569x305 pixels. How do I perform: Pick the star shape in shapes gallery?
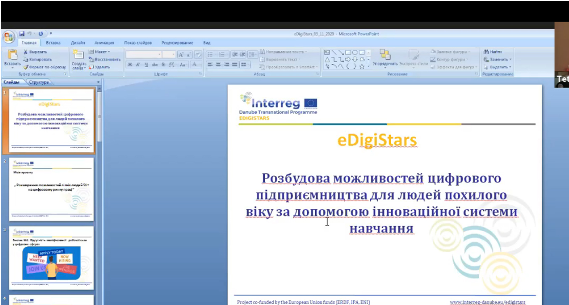[x=361, y=66]
